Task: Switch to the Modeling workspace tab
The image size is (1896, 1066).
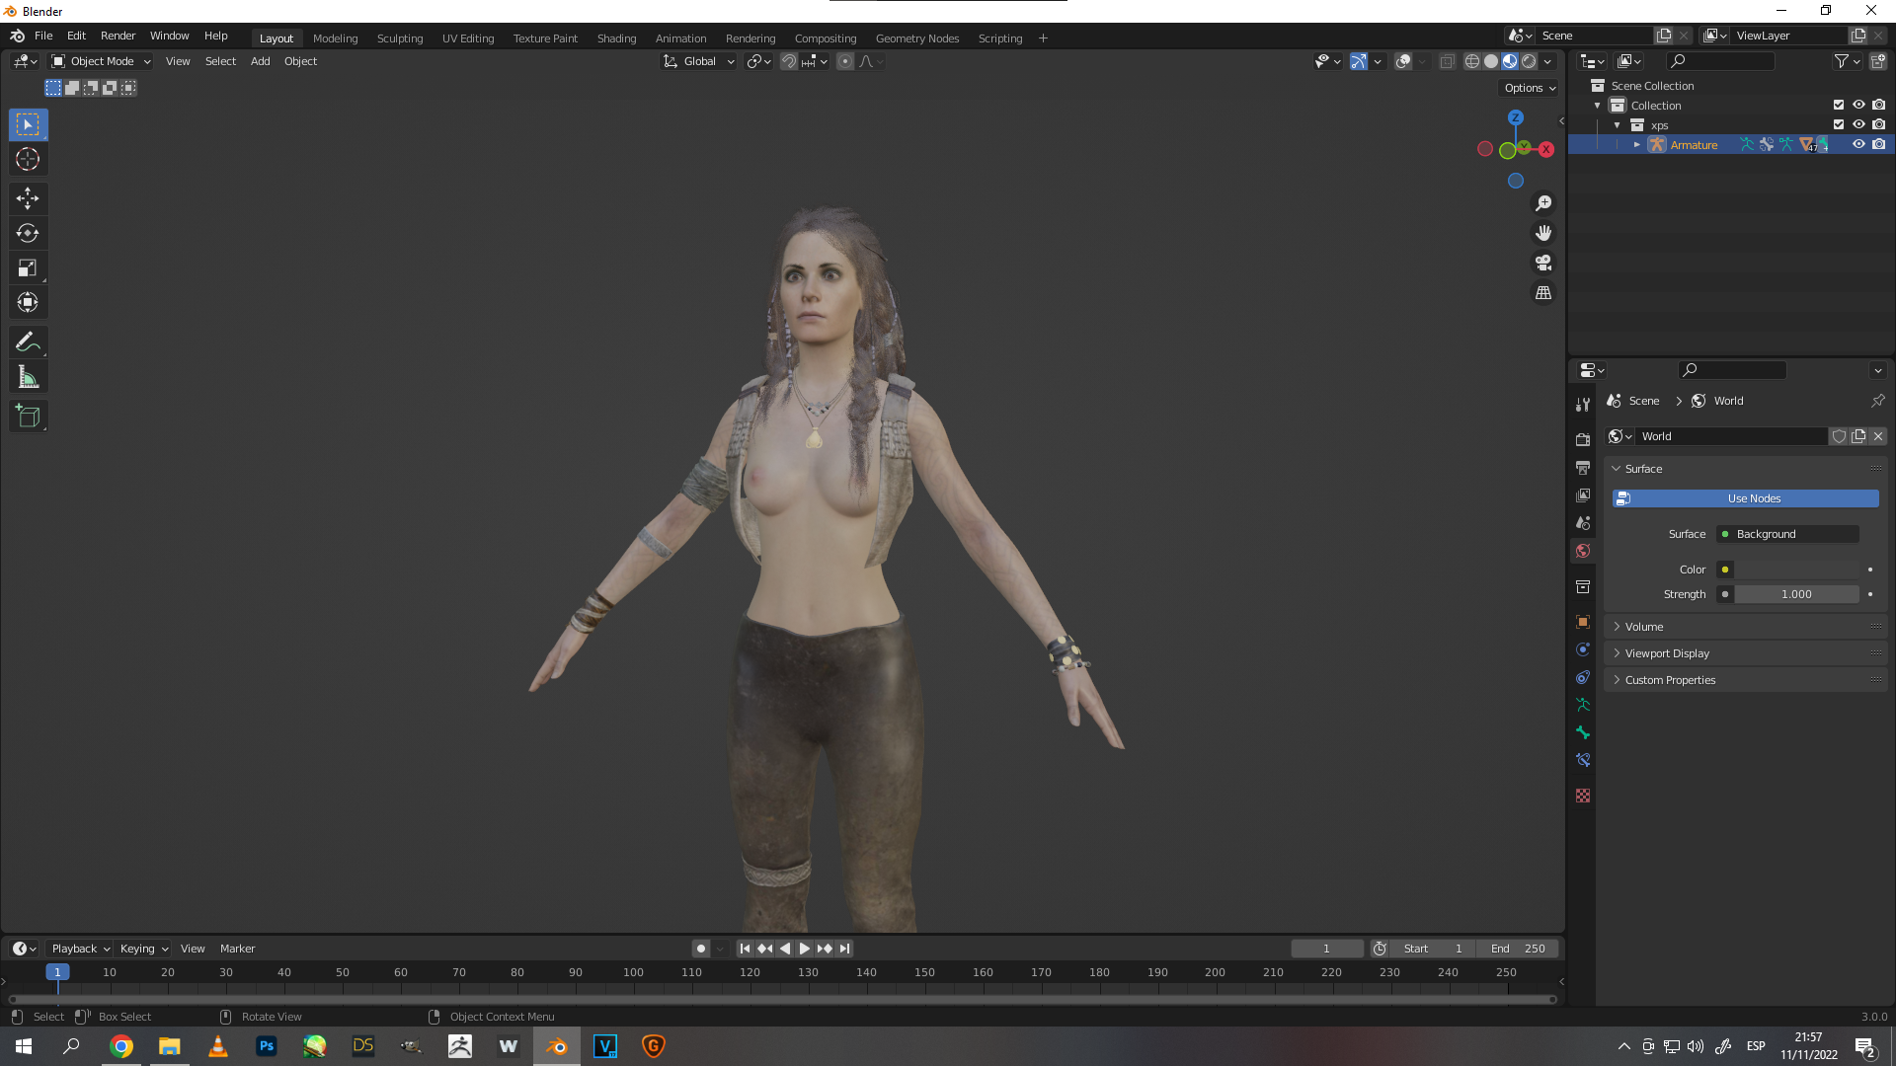Action: tap(335, 38)
